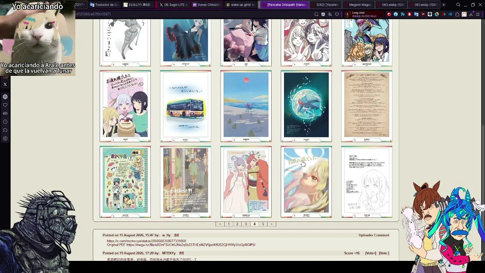Open the browser downloads icon
Viewport: 485px width, 273px height.
point(471,14)
